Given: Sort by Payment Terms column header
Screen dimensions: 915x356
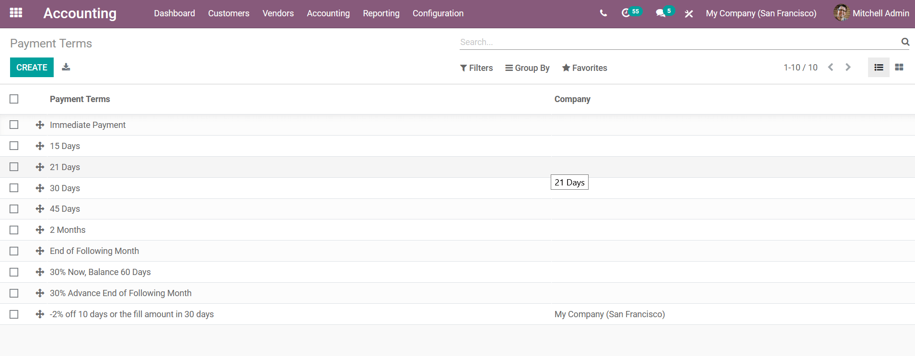Looking at the screenshot, I should (x=80, y=99).
